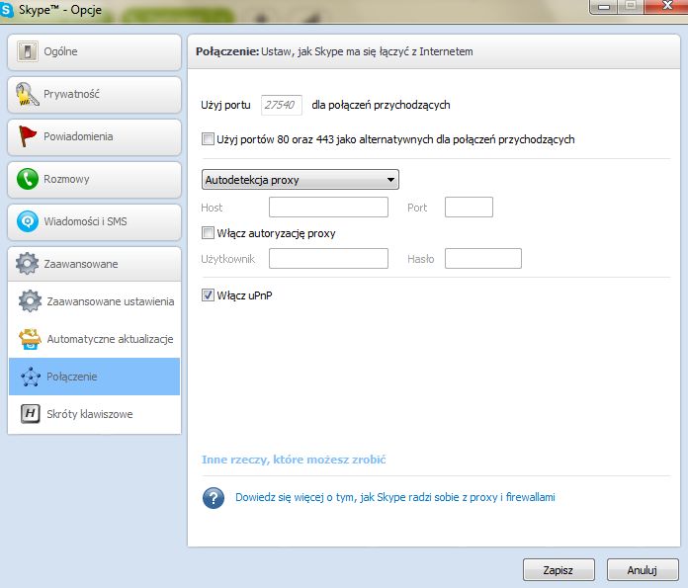This screenshot has width=688, height=588.
Task: Click the incoming port field 27540
Action: pyautogui.click(x=282, y=105)
